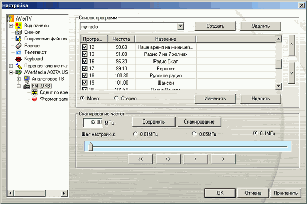Select Keyboard in the settings tree

pos(34,59)
